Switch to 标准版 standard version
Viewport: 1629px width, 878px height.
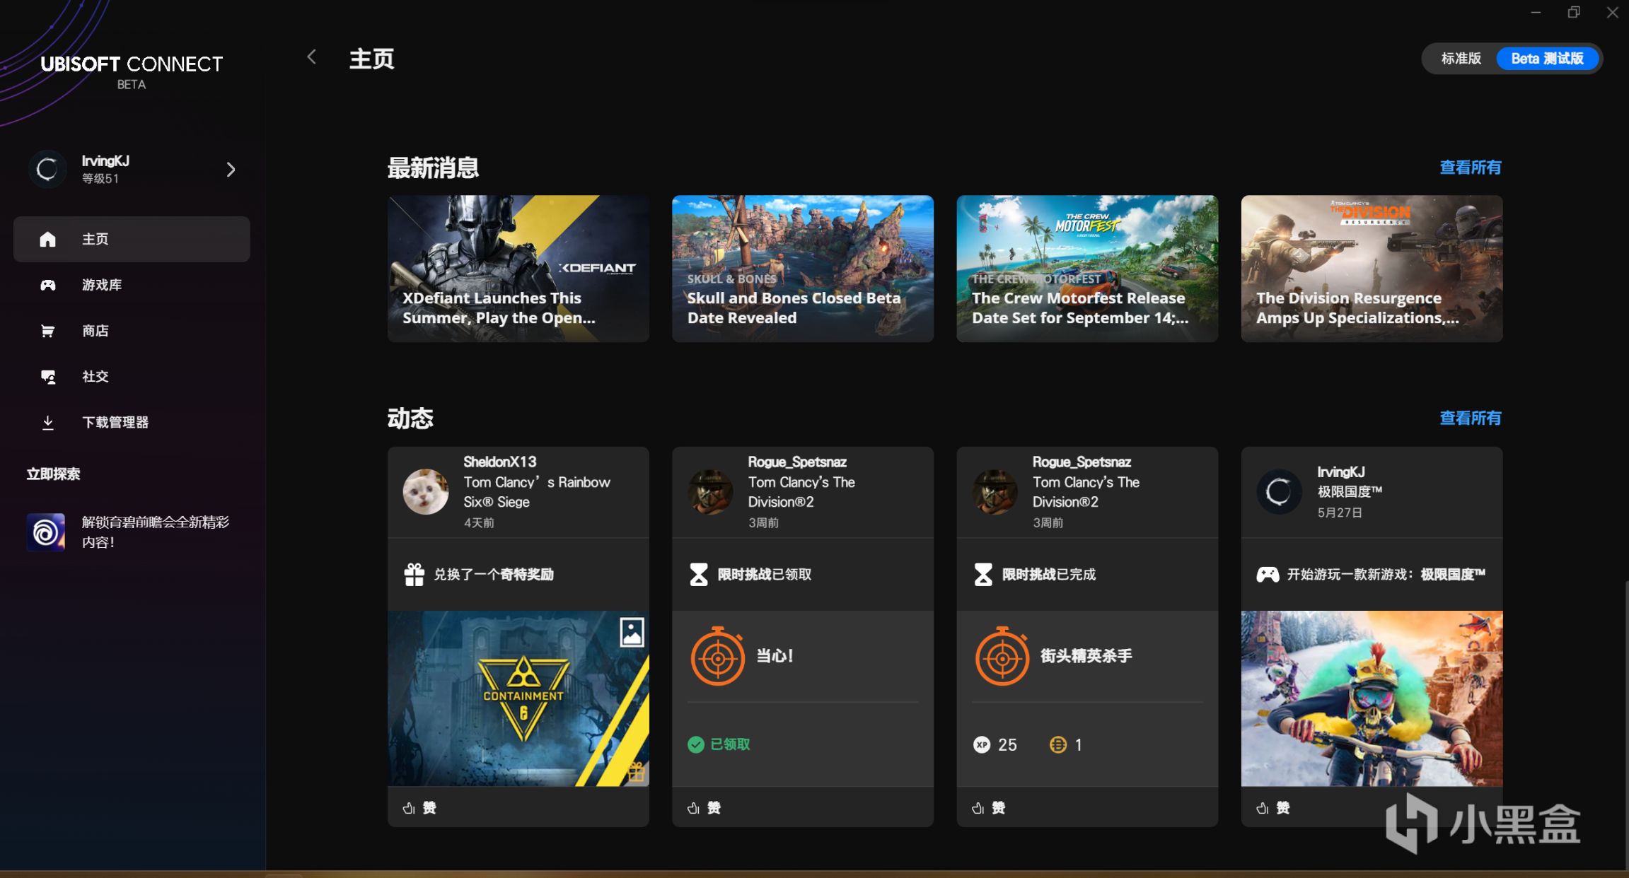pos(1461,59)
